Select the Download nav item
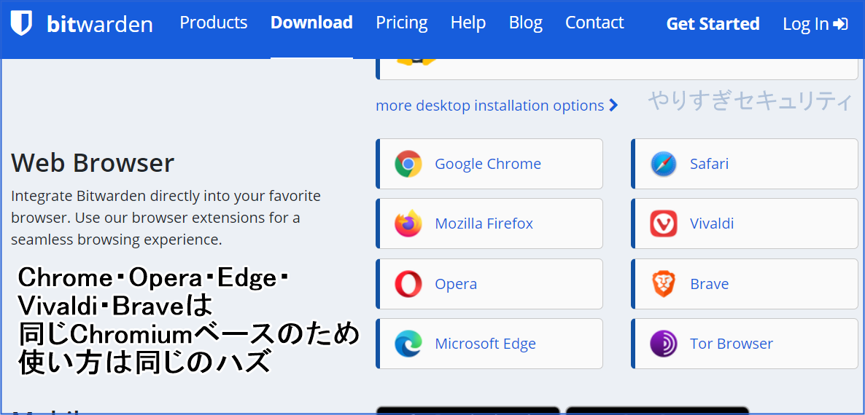 (x=311, y=23)
